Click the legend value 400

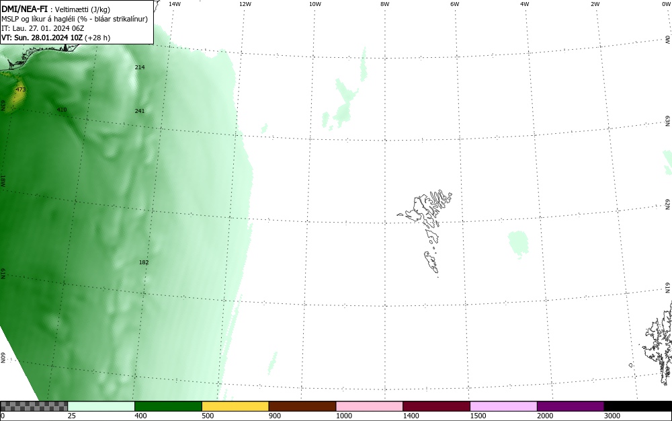140,416
